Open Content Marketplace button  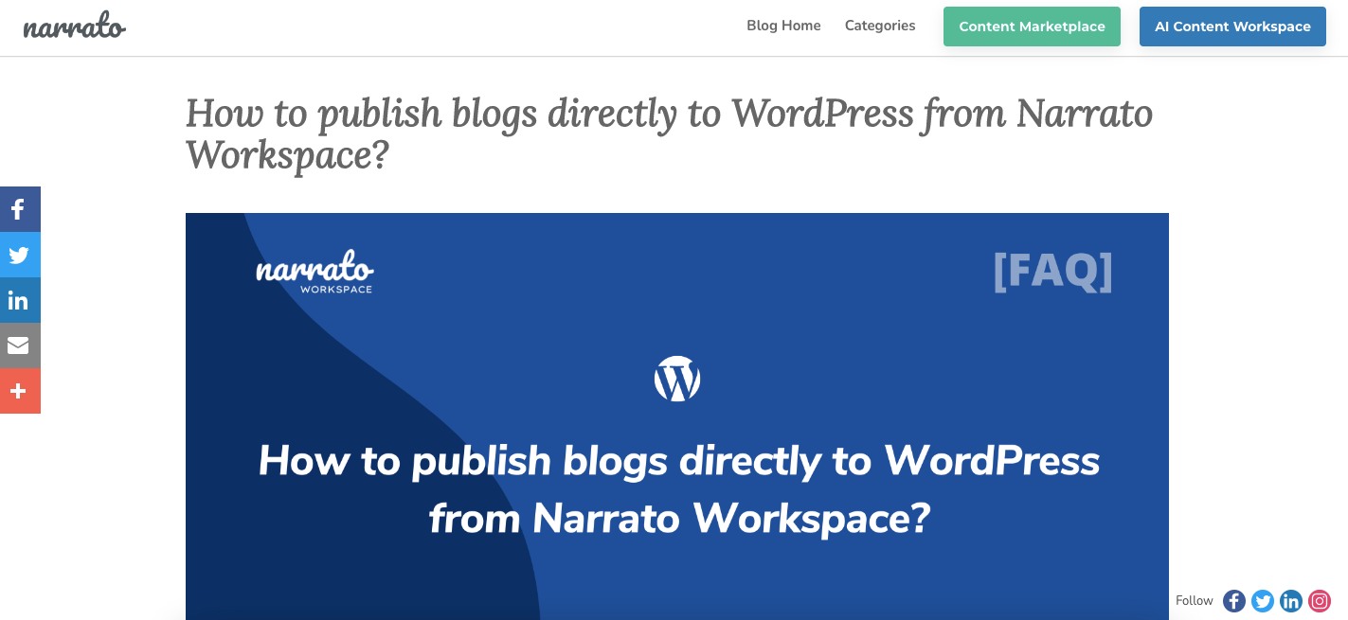(x=1032, y=27)
